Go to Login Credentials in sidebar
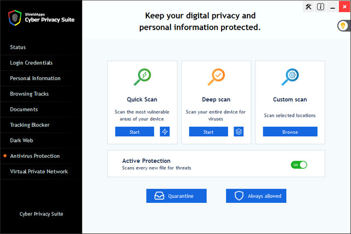351x234 pixels. click(31, 62)
